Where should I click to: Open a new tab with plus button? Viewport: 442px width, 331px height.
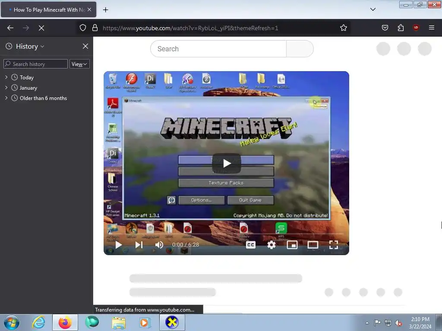(x=105, y=10)
